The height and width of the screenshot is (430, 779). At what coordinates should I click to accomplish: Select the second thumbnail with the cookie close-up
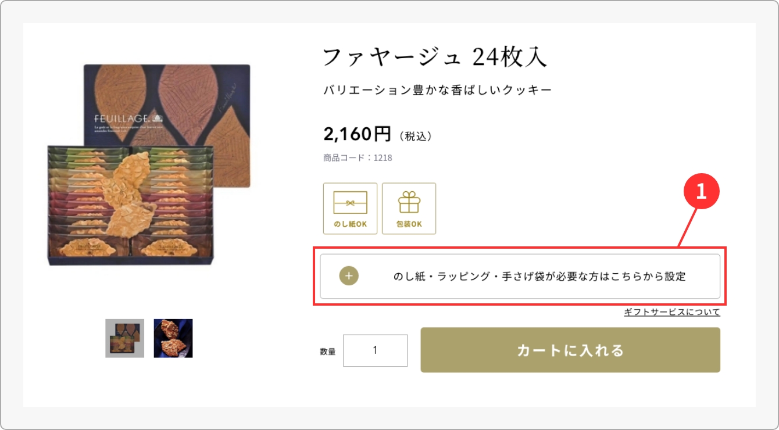[x=173, y=338]
